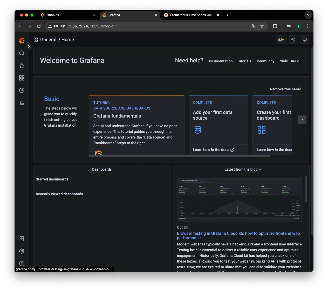Click the dashboard grid icon beside General

coord(36,40)
